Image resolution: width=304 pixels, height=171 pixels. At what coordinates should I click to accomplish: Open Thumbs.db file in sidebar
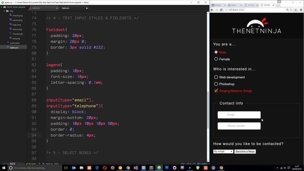pyautogui.click(x=18, y=34)
